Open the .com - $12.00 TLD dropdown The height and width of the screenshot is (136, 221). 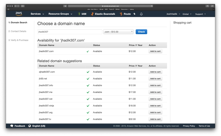[x=118, y=32]
